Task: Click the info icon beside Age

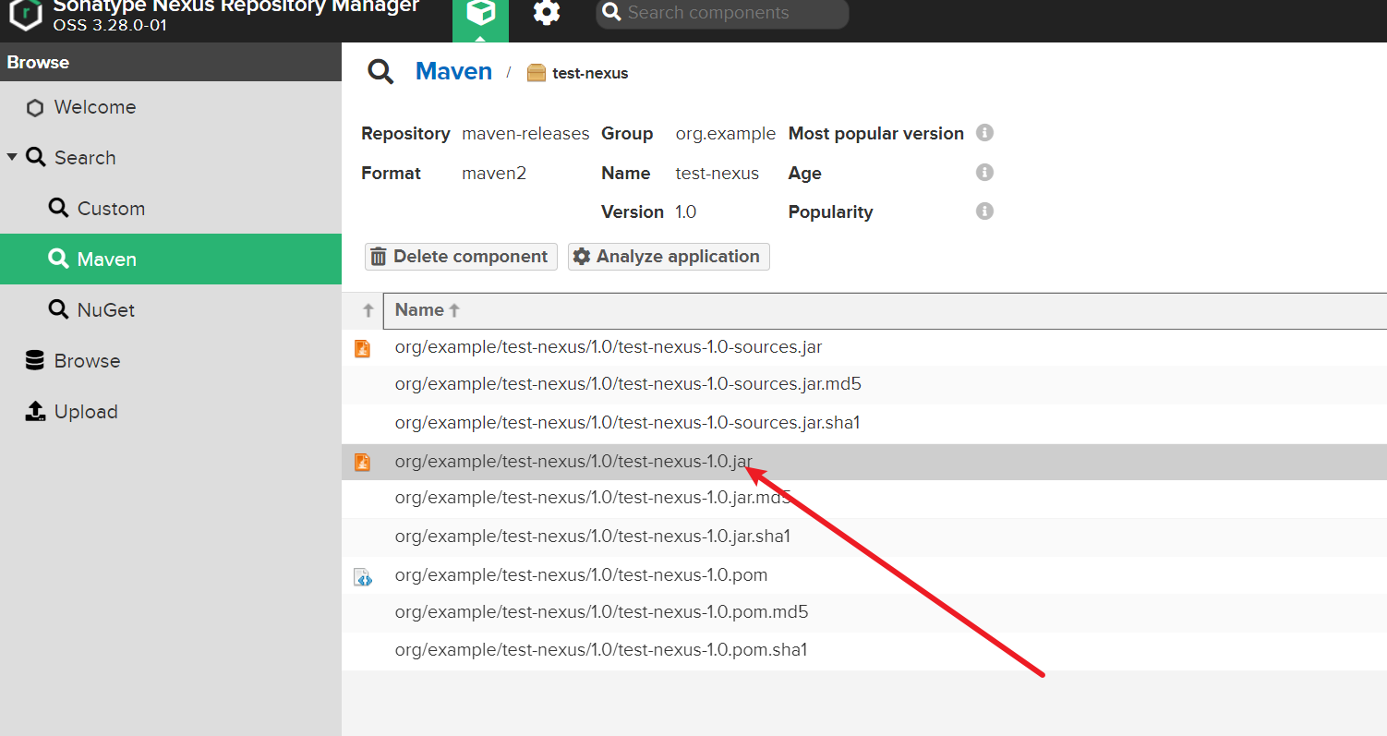Action: [984, 173]
